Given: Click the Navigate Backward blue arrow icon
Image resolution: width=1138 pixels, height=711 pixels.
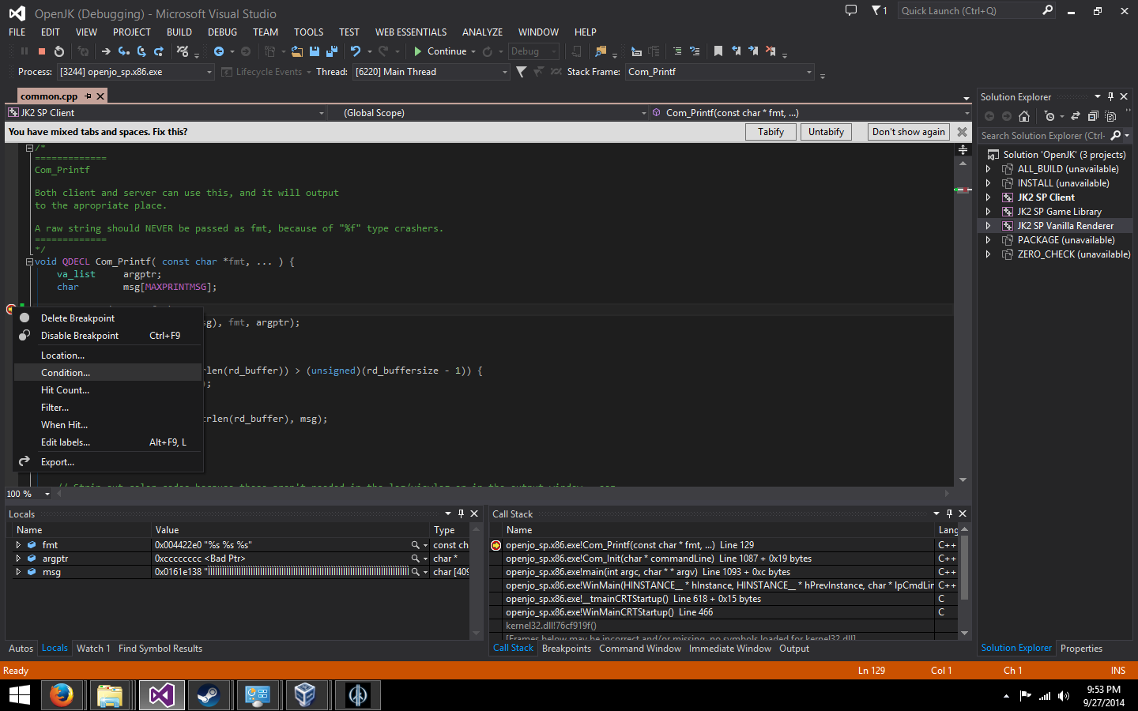Looking at the screenshot, I should click(x=219, y=51).
